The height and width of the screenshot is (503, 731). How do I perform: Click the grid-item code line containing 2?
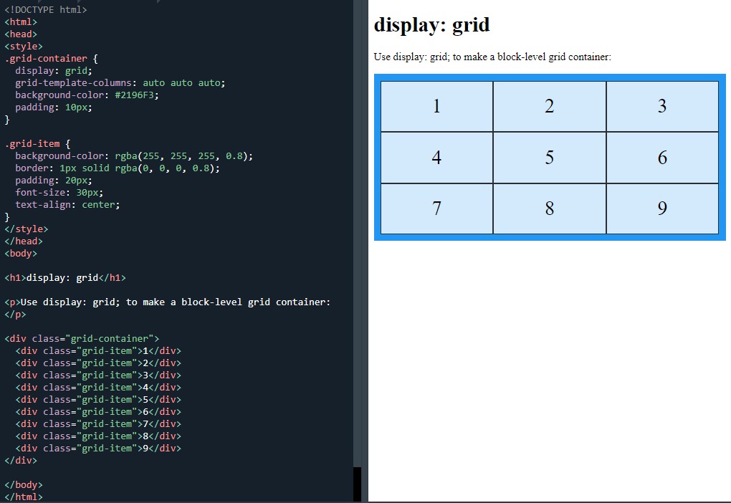[x=98, y=363]
